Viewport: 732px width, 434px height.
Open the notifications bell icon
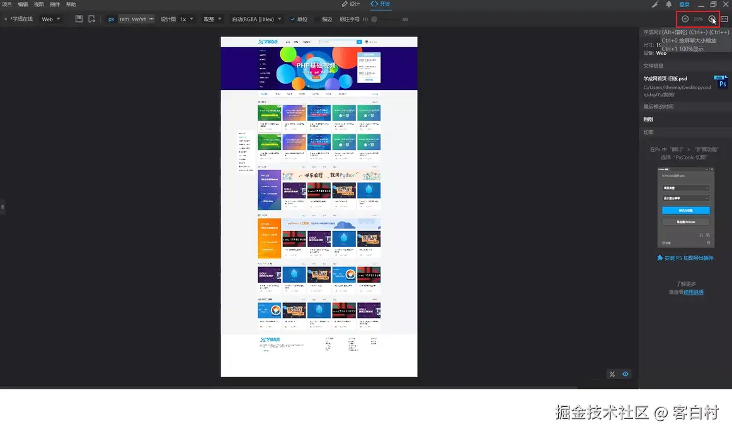coord(668,4)
